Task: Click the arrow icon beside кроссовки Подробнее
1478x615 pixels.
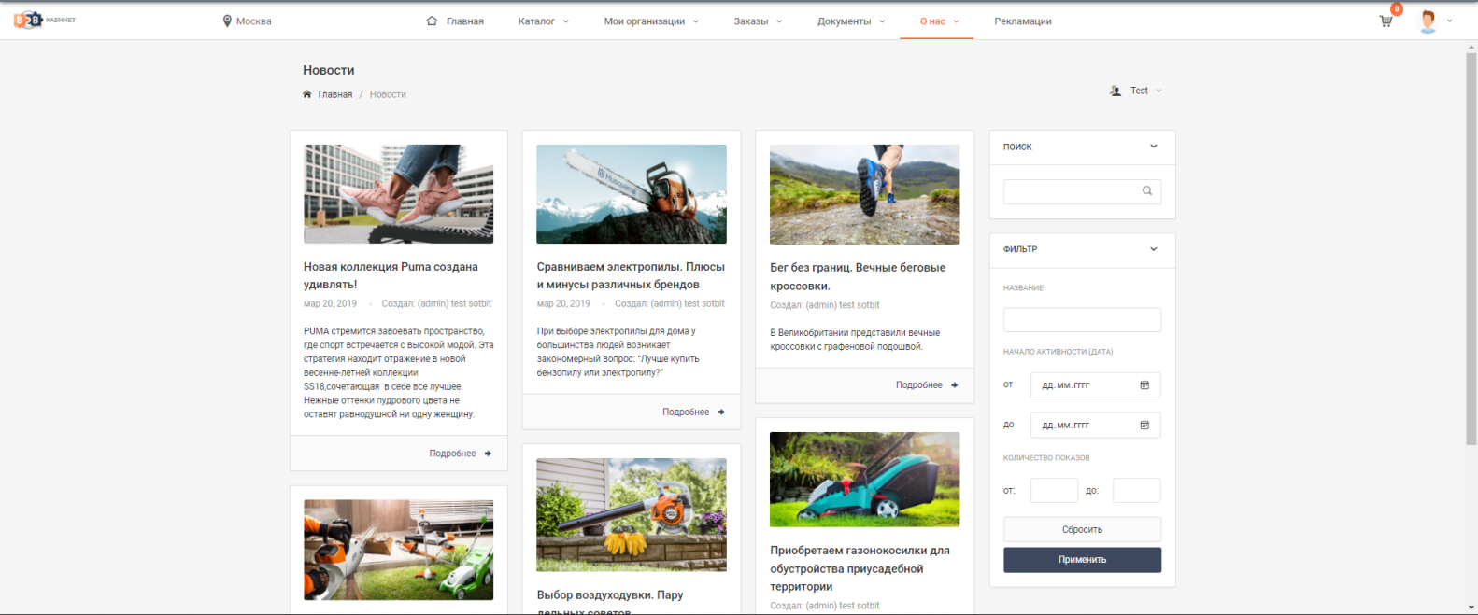Action: [954, 385]
